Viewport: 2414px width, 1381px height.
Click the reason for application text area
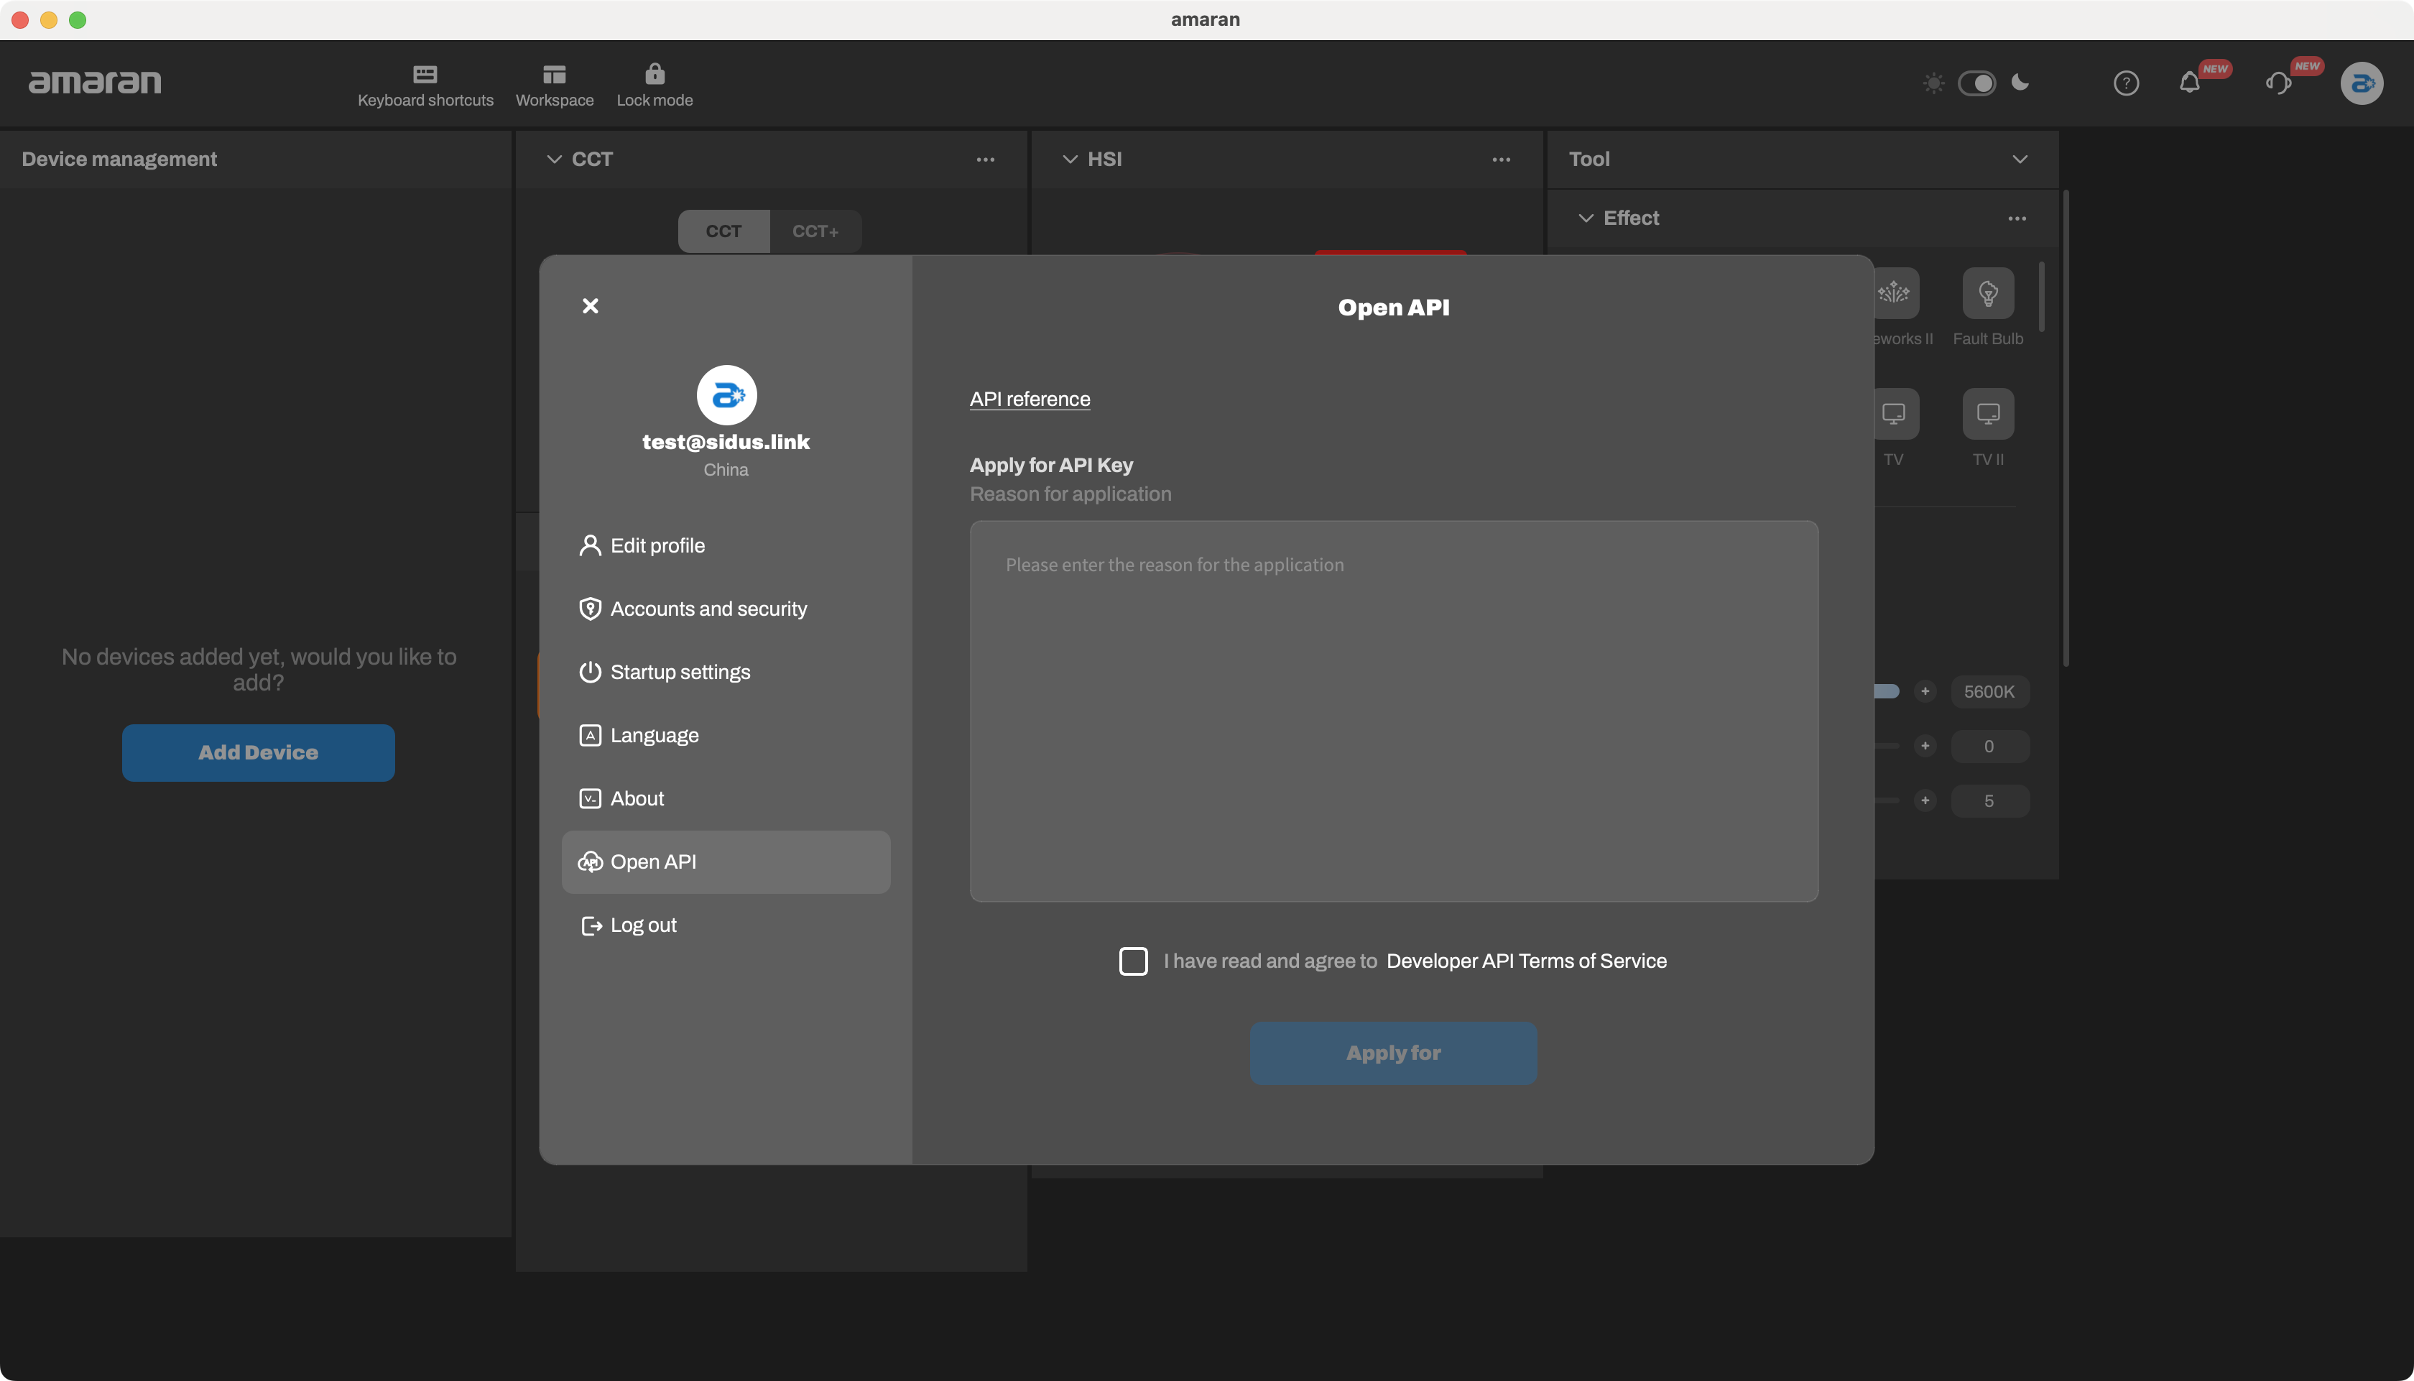1394,711
